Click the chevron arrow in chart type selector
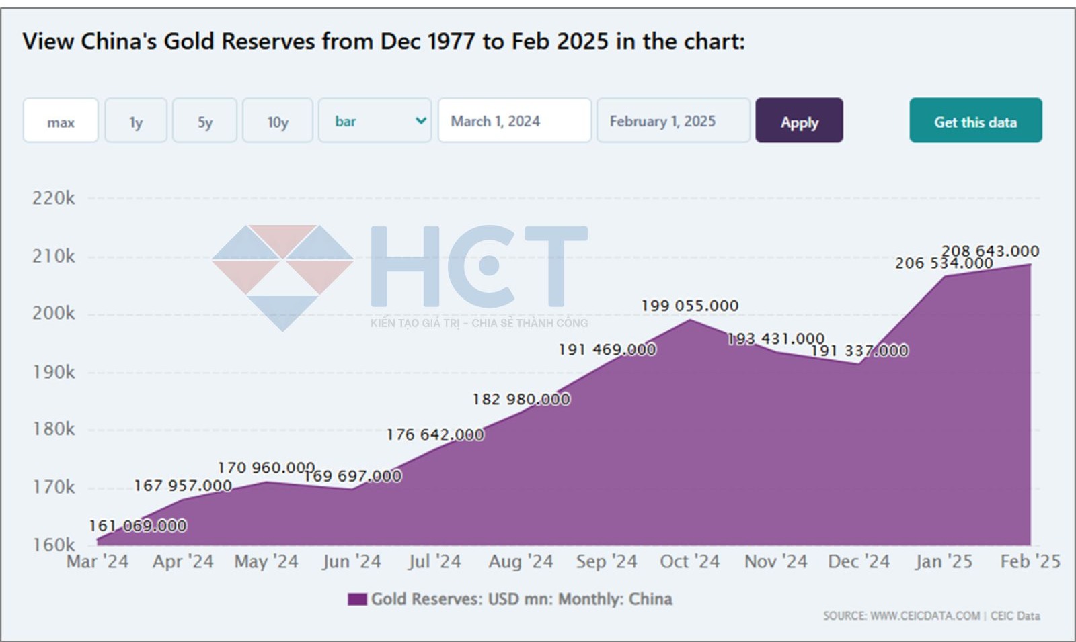 coord(421,121)
